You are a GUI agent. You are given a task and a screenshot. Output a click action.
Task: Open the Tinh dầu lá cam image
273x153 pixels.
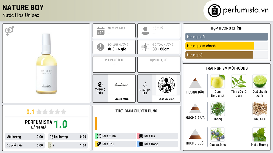click(x=239, y=81)
